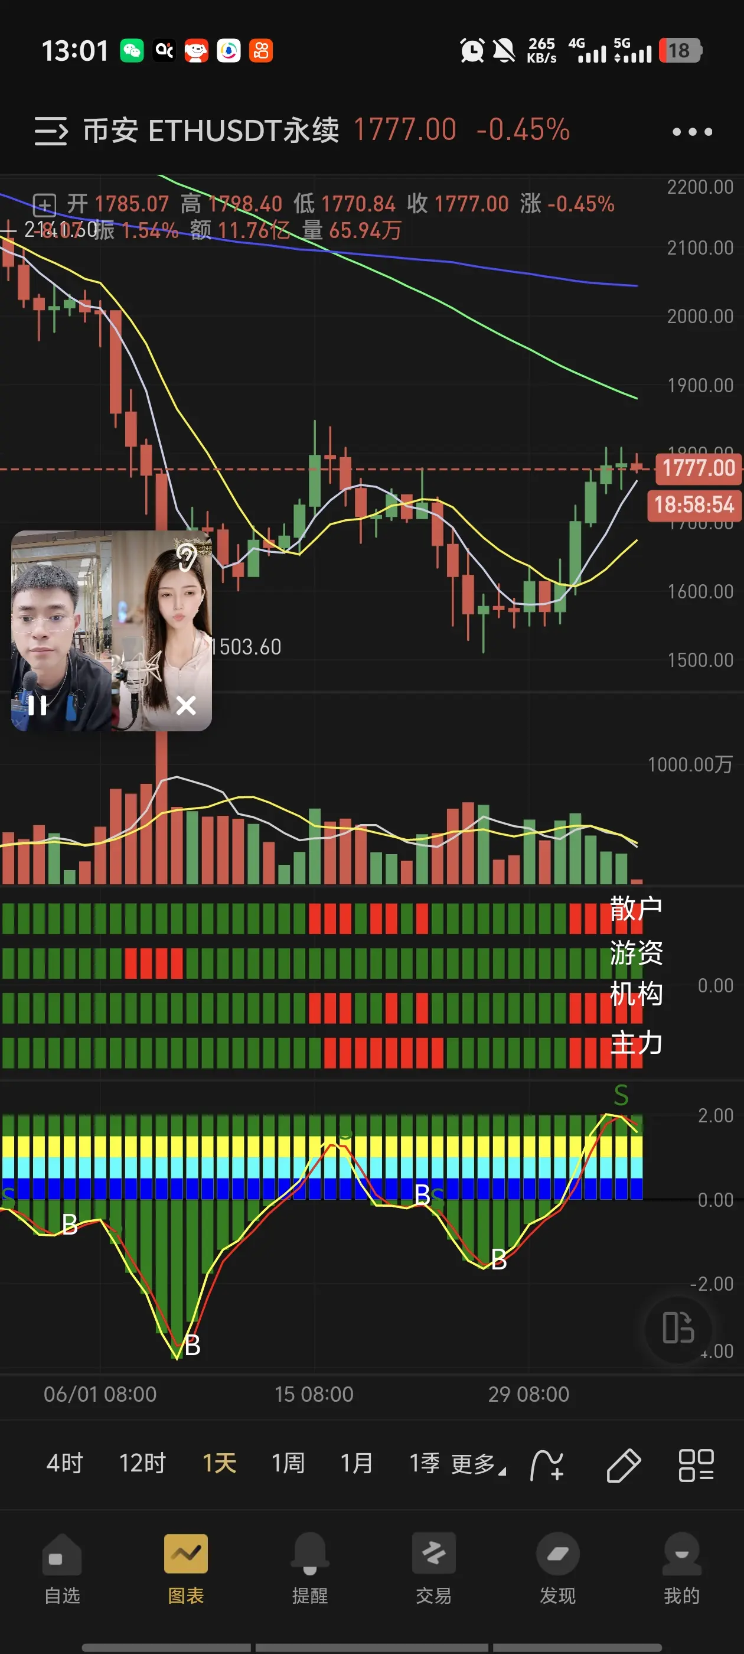The image size is (744, 1654).
Task: Select the 4时 timeframe
Action: [64, 1464]
